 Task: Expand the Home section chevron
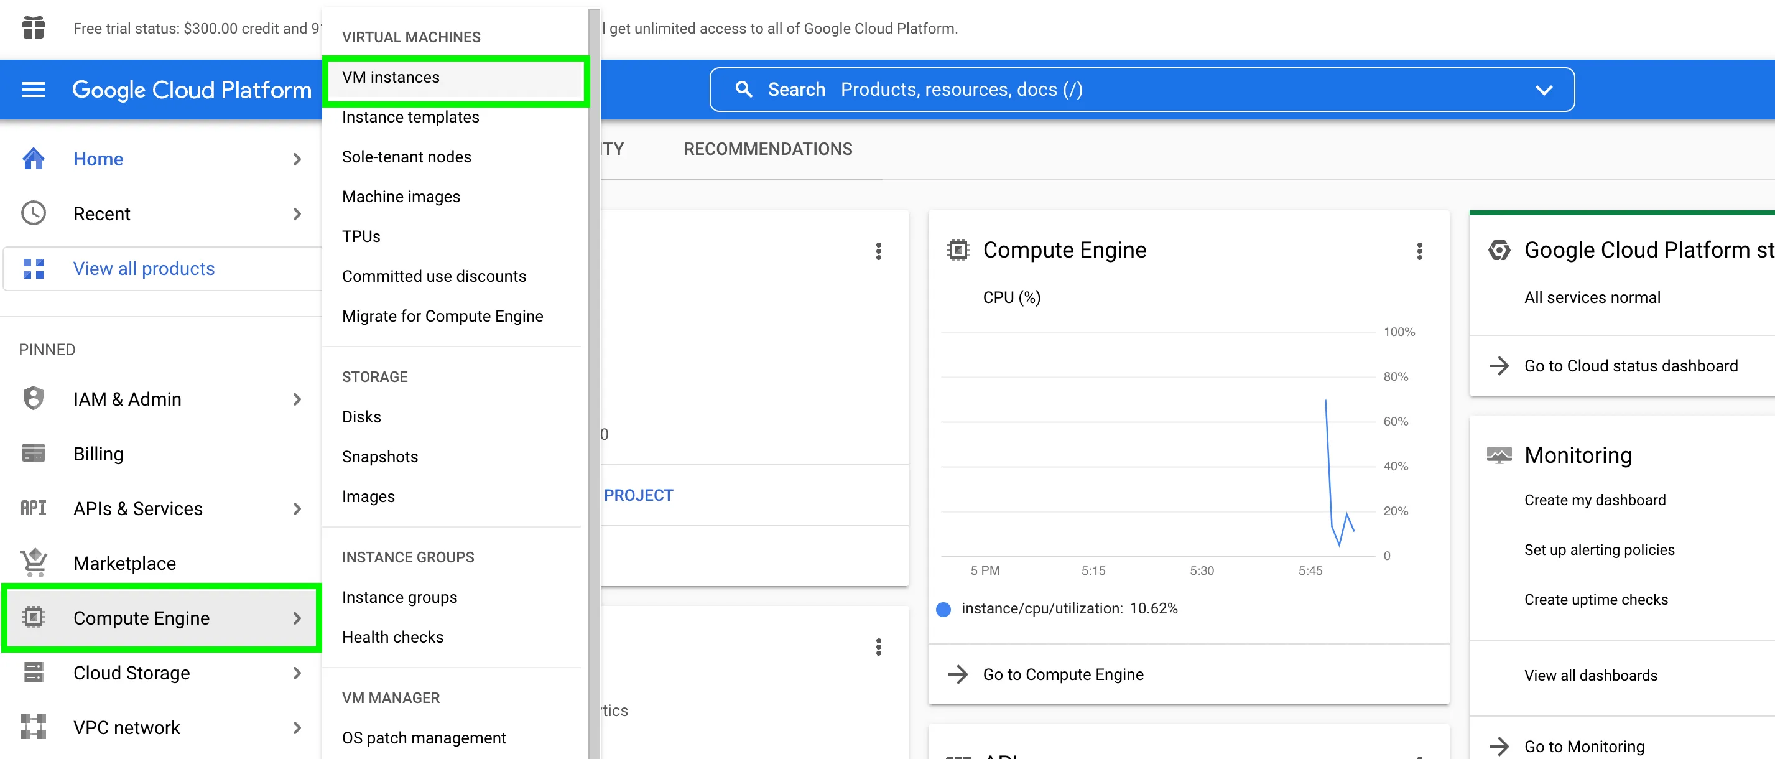pyautogui.click(x=298, y=159)
